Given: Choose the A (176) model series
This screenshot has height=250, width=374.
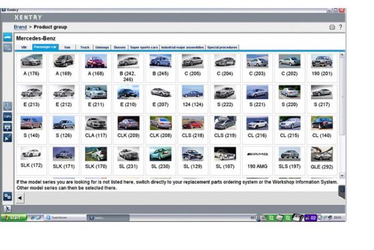Looking at the screenshot, I should point(32,68).
